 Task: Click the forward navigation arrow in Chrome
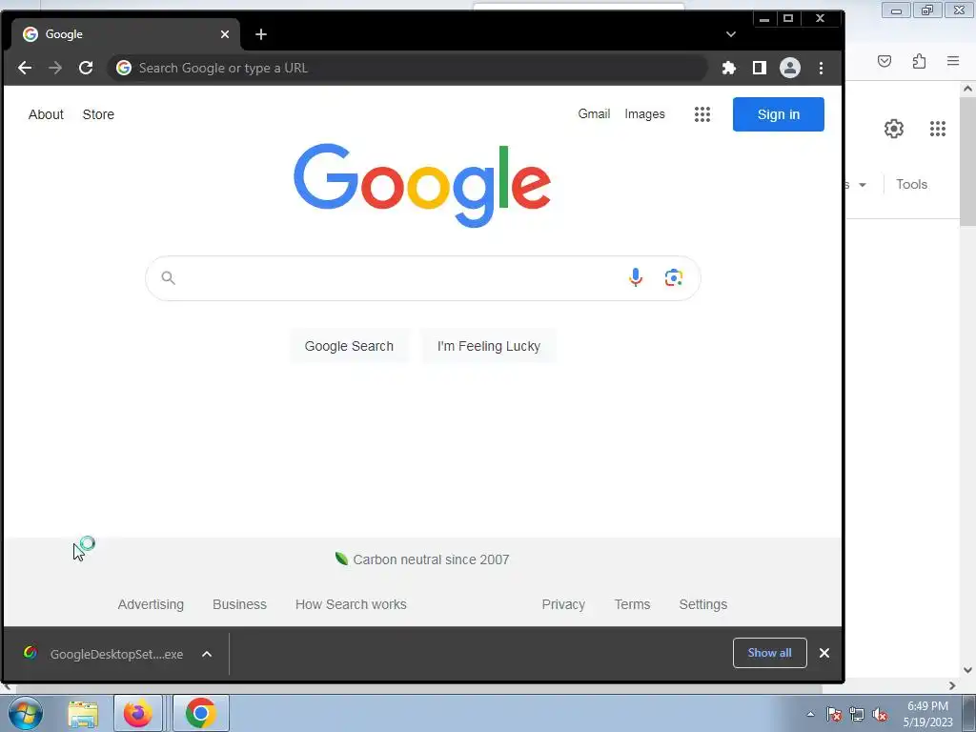point(55,68)
